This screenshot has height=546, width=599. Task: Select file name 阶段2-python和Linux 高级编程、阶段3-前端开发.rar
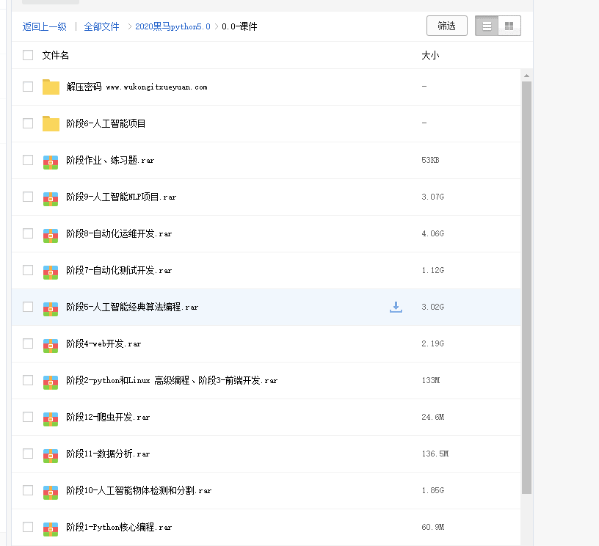coord(172,380)
